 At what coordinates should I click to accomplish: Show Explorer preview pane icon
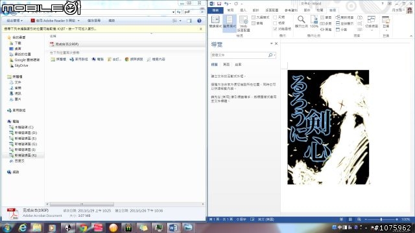pos(189,21)
